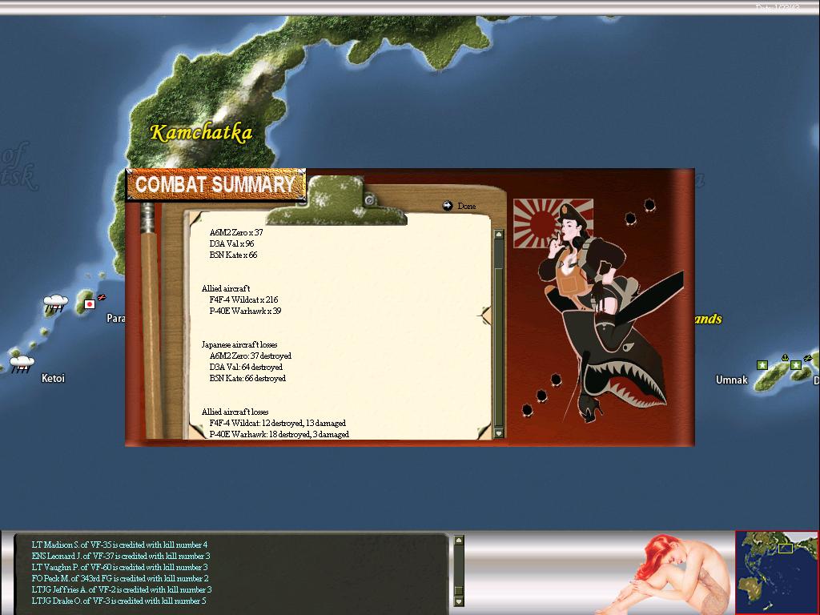Click the Ketoi map label
Screen dimensions: 820x615
(x=54, y=378)
